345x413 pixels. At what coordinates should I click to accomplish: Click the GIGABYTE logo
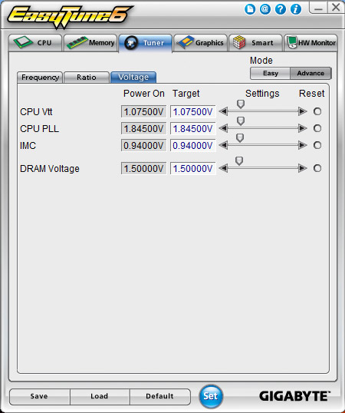tap(294, 396)
